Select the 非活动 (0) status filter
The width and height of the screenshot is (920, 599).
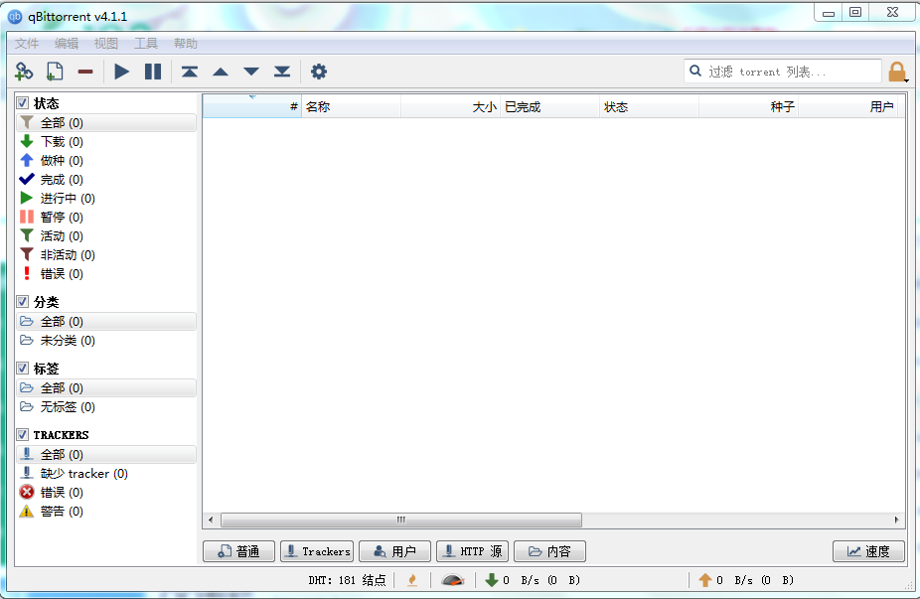(x=106, y=254)
